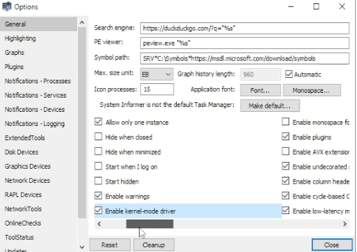Click the sidebar scroll up arrow
This screenshot has width=357, height=252.
82,22
